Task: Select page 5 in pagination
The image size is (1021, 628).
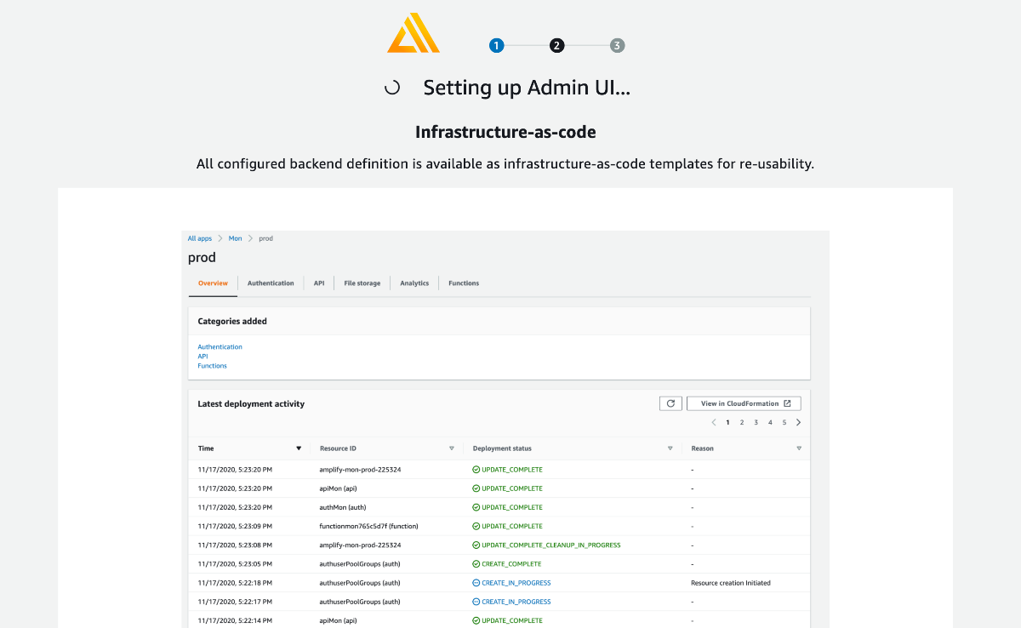Action: coord(784,422)
